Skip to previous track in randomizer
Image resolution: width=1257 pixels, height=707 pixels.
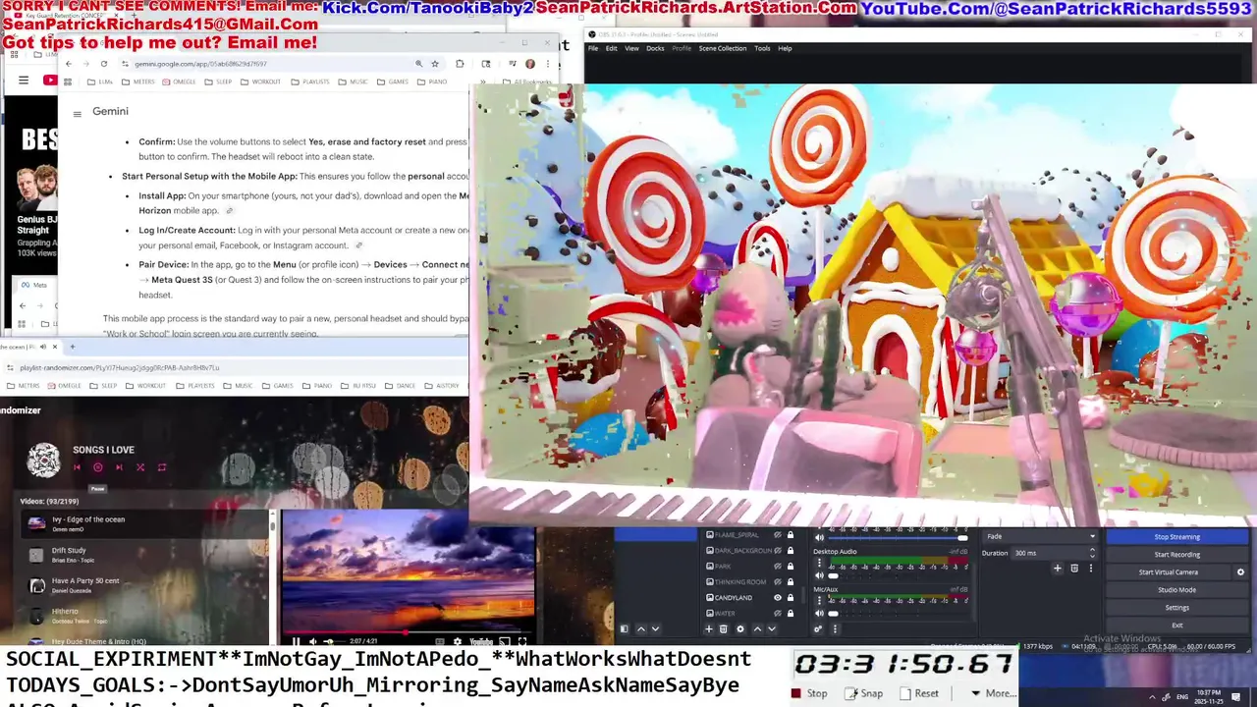click(77, 467)
